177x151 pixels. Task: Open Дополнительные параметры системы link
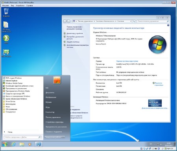pos(77,46)
